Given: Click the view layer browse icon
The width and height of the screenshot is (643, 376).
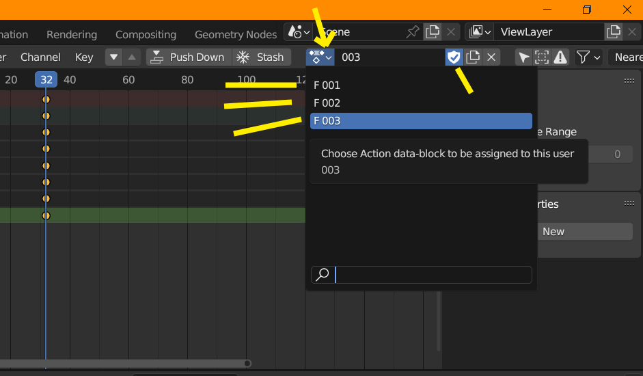Looking at the screenshot, I should 478,31.
